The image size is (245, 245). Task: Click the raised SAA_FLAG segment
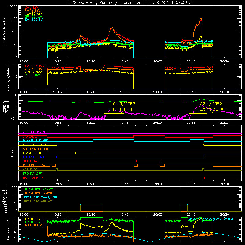coord(148,160)
